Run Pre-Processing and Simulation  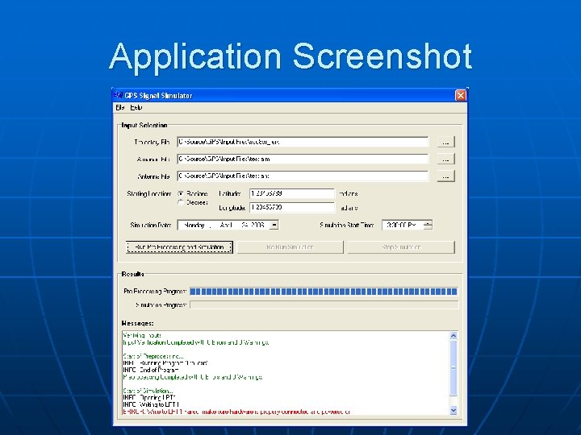pyautogui.click(x=179, y=247)
